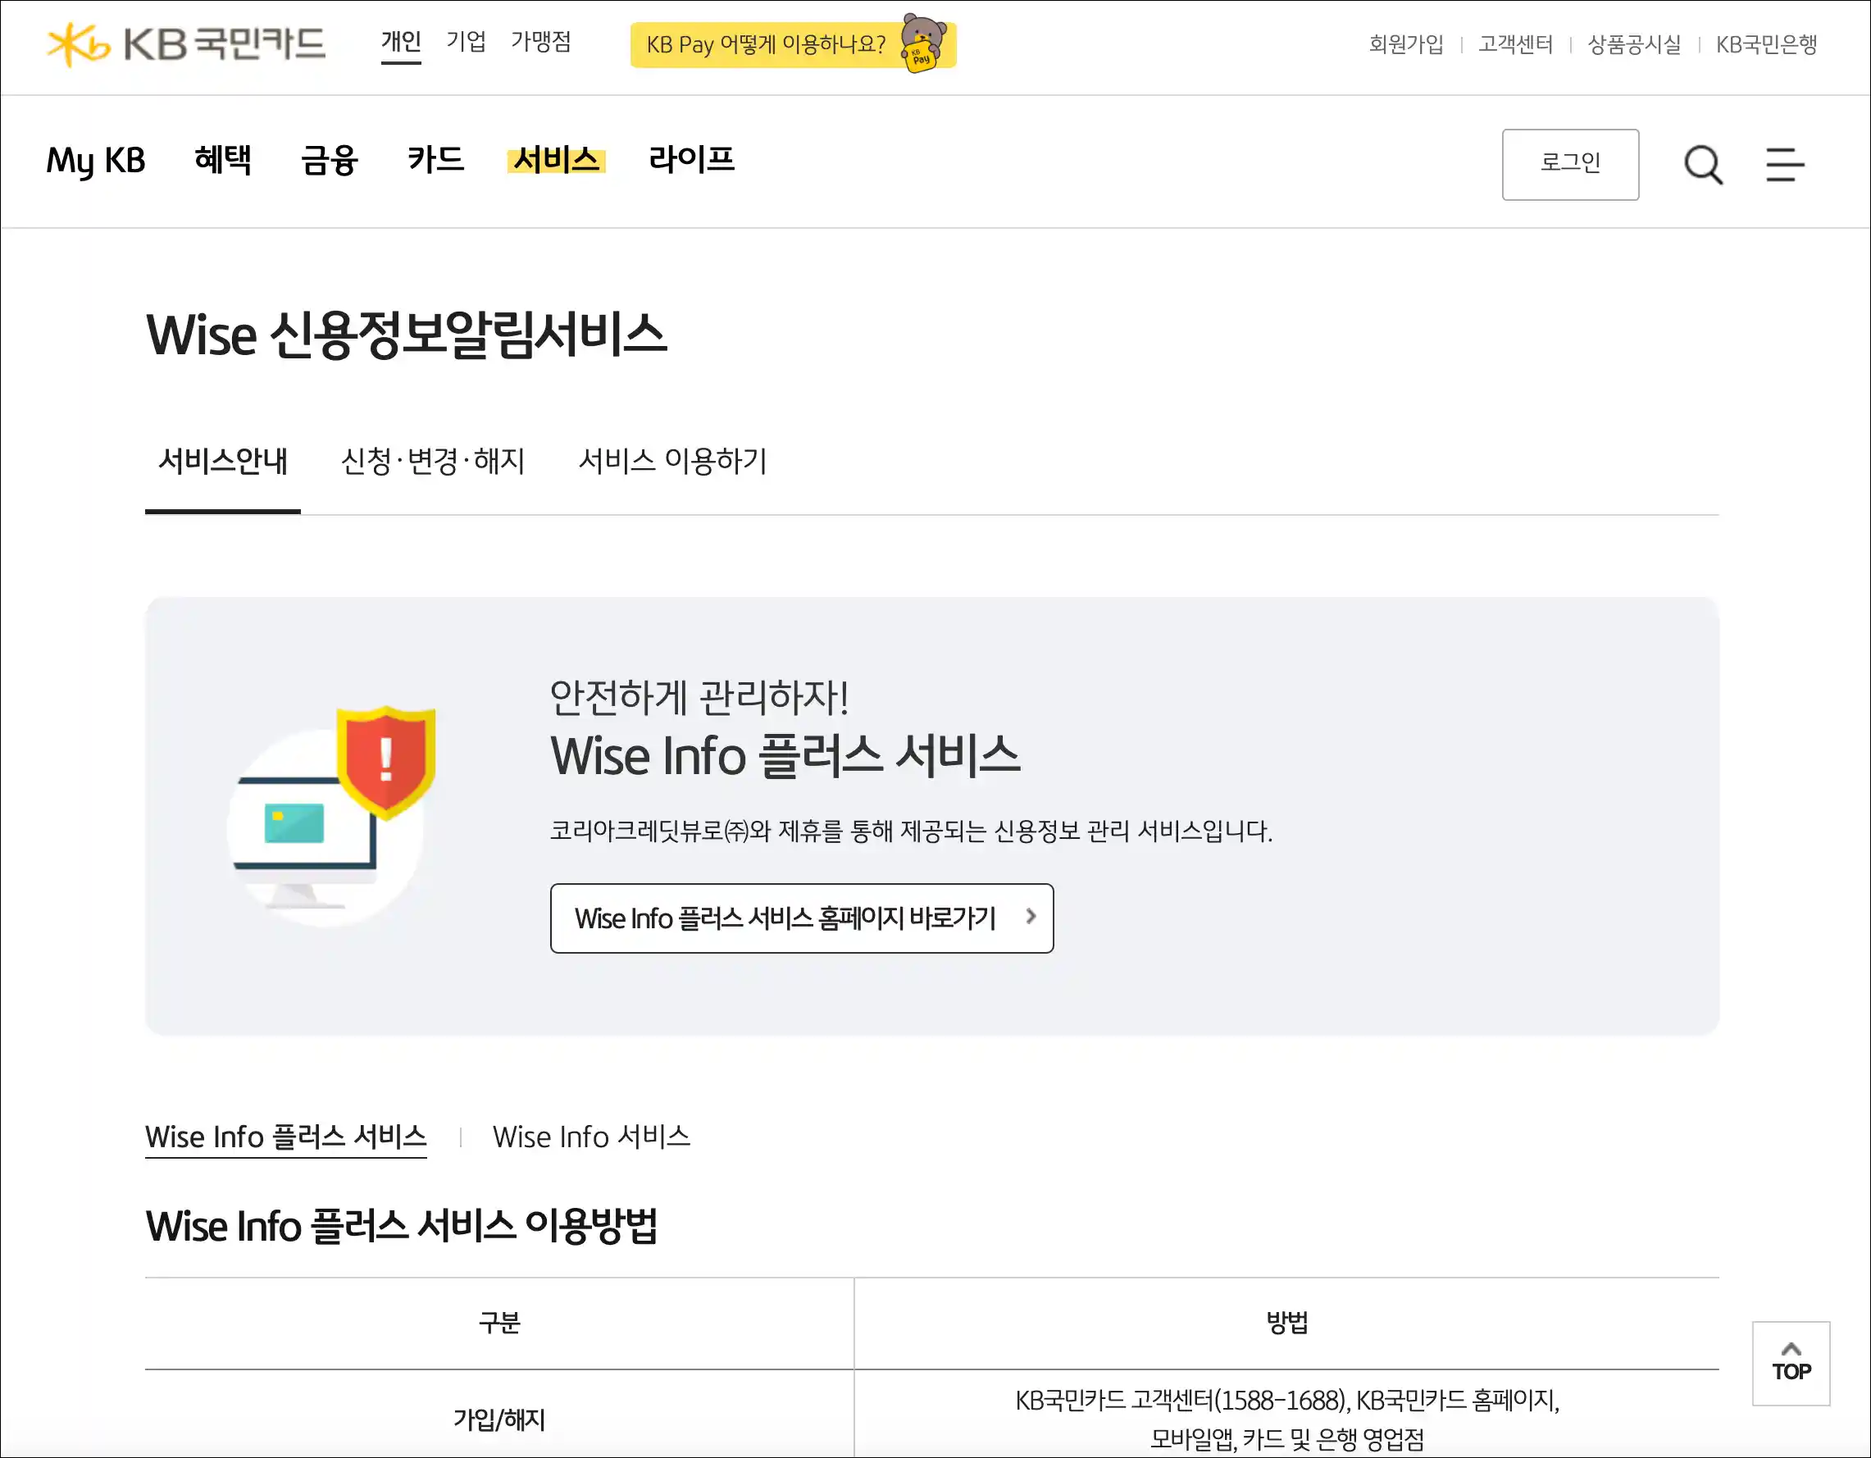Click the TOP scroll-up button
Image resolution: width=1871 pixels, height=1458 pixels.
click(x=1791, y=1363)
